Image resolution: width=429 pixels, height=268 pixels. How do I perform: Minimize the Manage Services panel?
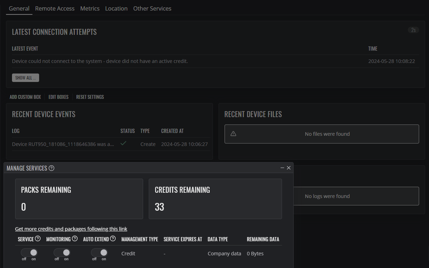click(x=282, y=168)
